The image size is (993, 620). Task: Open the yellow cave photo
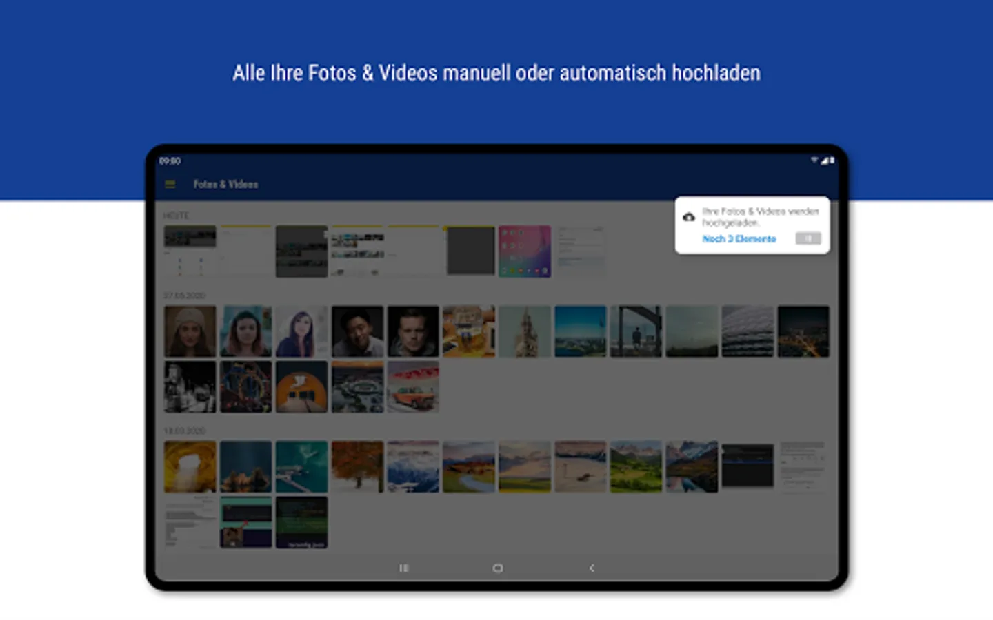pos(190,466)
